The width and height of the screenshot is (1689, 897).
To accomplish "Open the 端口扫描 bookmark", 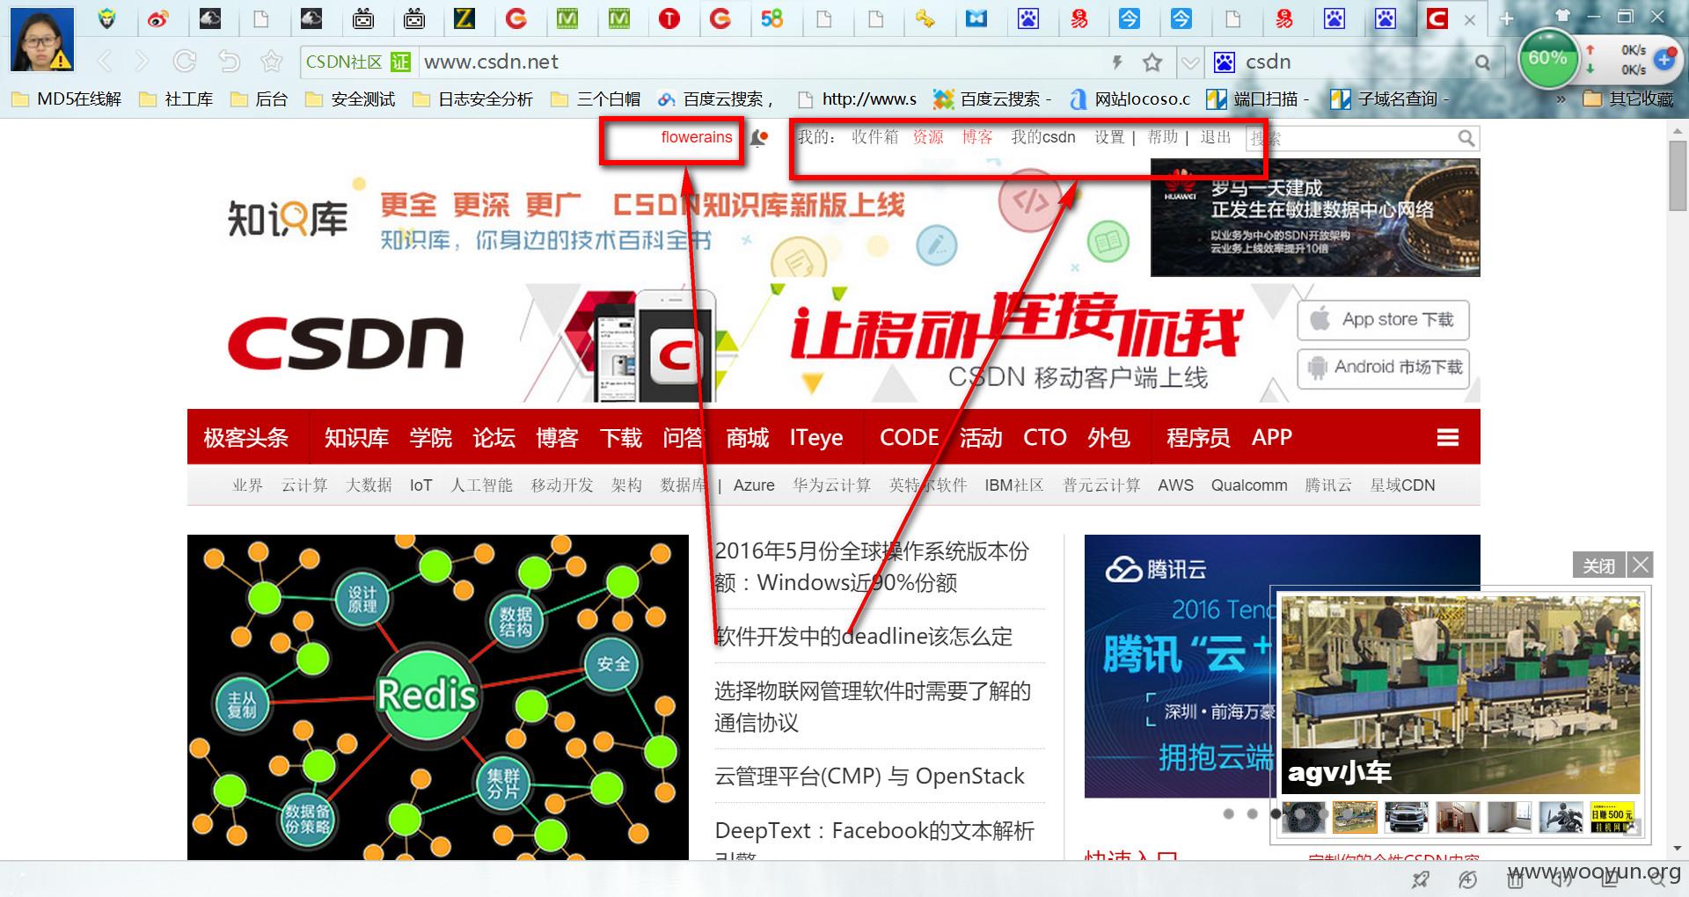I will 1258,99.
